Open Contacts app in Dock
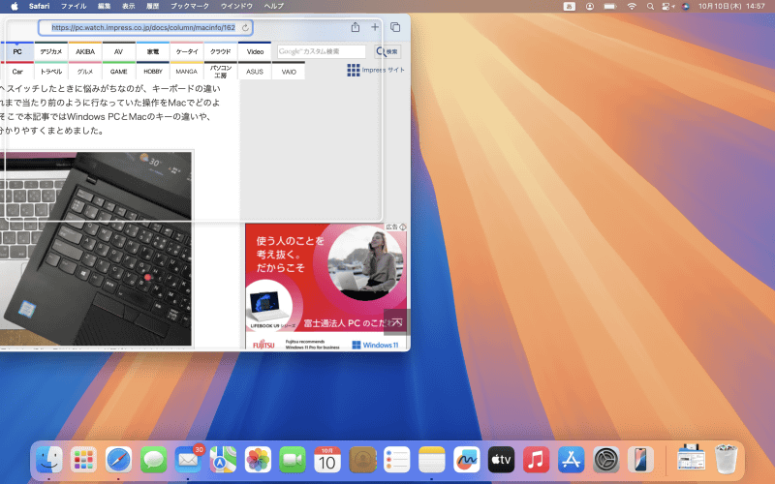This screenshot has width=775, height=484. [362, 460]
